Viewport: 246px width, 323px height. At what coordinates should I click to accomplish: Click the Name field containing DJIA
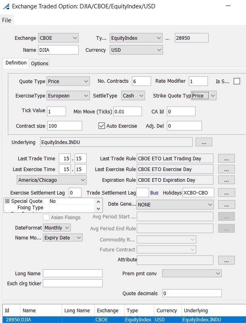[58, 50]
